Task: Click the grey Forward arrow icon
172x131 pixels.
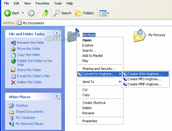Action: [31, 13]
